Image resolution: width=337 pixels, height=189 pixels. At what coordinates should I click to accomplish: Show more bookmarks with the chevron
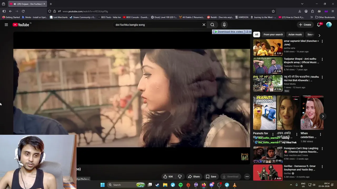pos(311,17)
